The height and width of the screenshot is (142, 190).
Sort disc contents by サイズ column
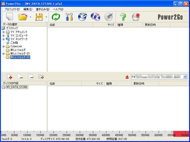pos(93,84)
